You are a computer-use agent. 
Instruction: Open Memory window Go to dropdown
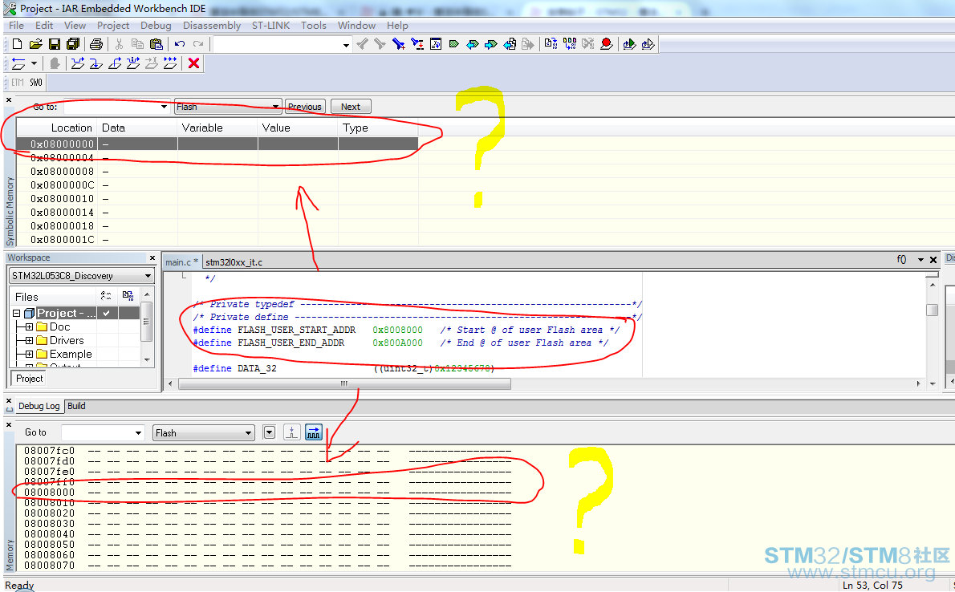[x=138, y=433]
